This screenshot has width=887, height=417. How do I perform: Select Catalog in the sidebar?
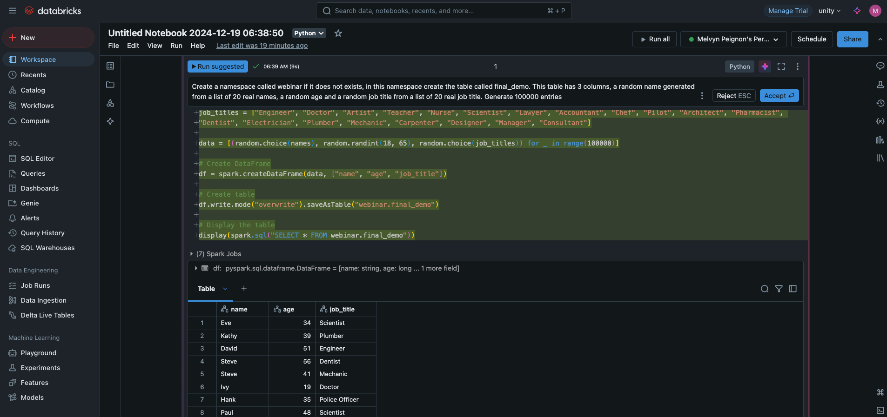click(x=33, y=90)
